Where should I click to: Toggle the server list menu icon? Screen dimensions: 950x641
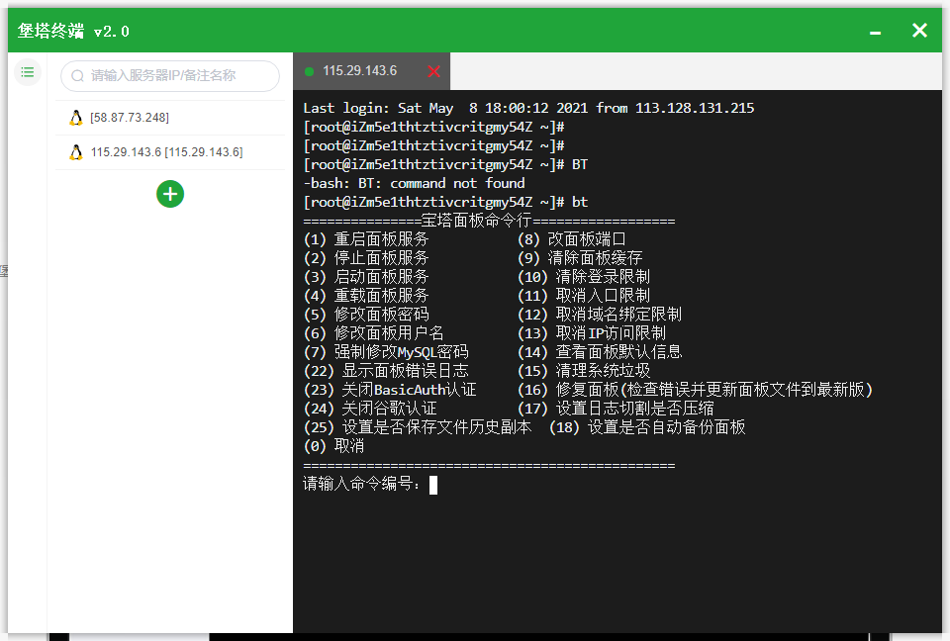click(x=28, y=72)
